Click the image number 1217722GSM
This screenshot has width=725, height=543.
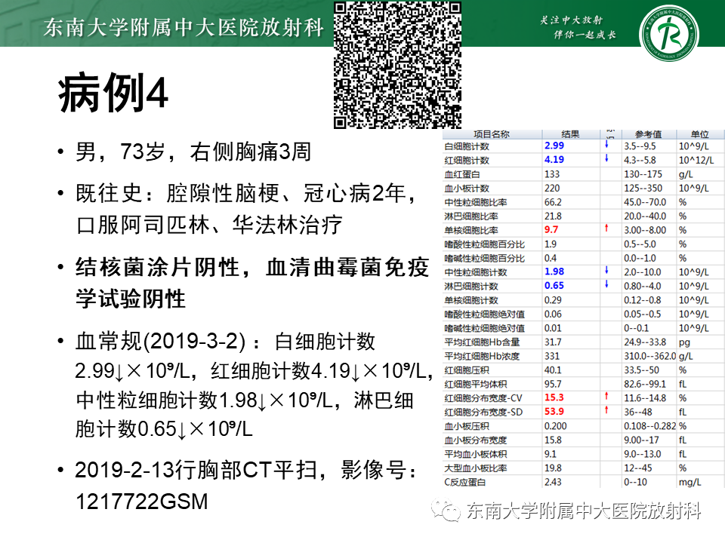click(x=142, y=502)
